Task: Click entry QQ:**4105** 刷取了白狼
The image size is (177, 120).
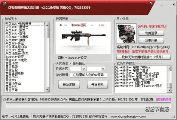Action: click(x=131, y=70)
